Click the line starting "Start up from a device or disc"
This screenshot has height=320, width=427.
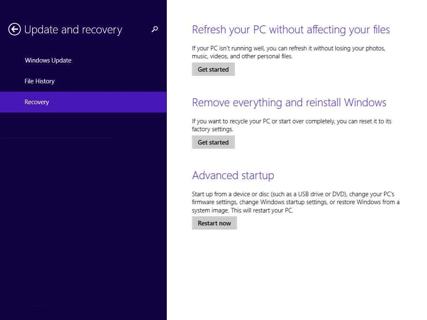tap(293, 194)
